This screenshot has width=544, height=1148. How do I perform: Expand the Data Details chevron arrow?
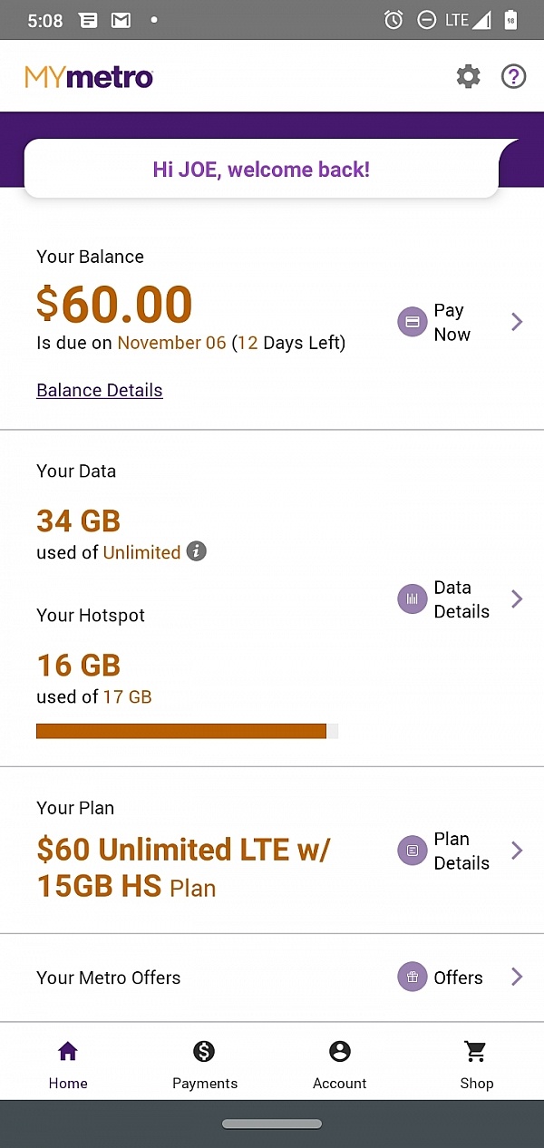coord(517,598)
